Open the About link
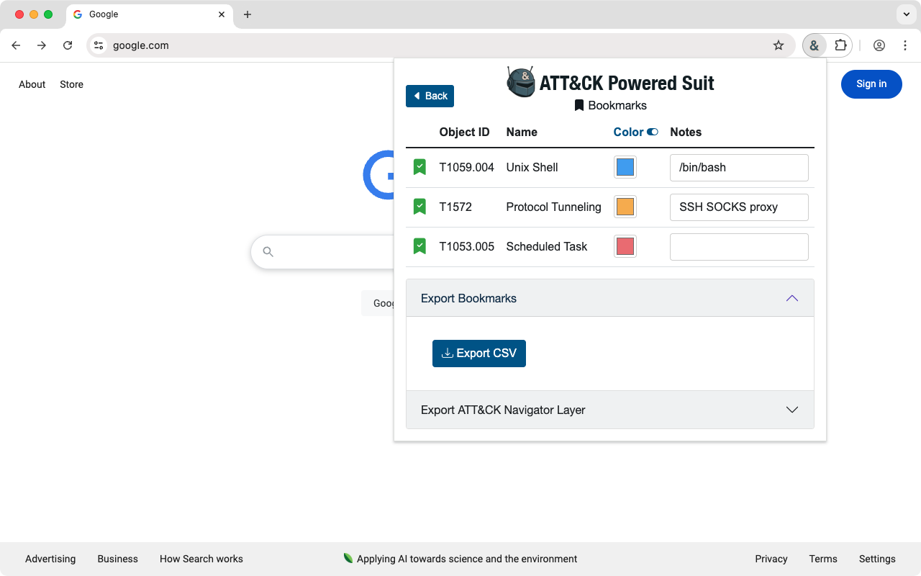This screenshot has width=921, height=576. click(x=32, y=84)
